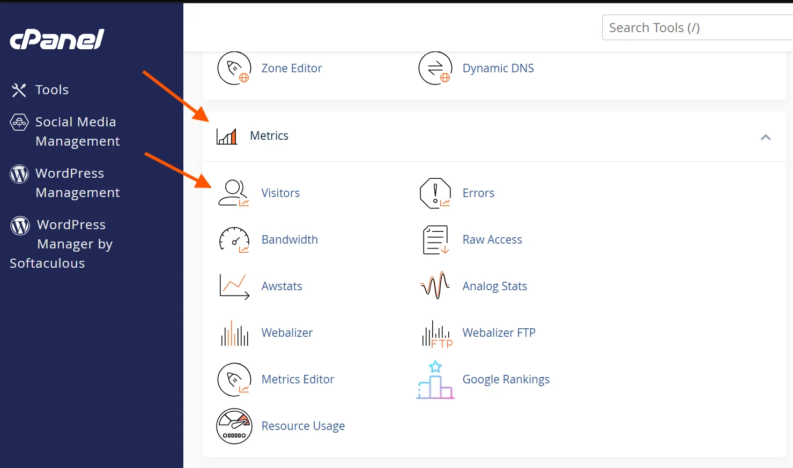Image resolution: width=793 pixels, height=468 pixels.
Task: Click the Webalizer FTP icon
Action: tap(435, 333)
